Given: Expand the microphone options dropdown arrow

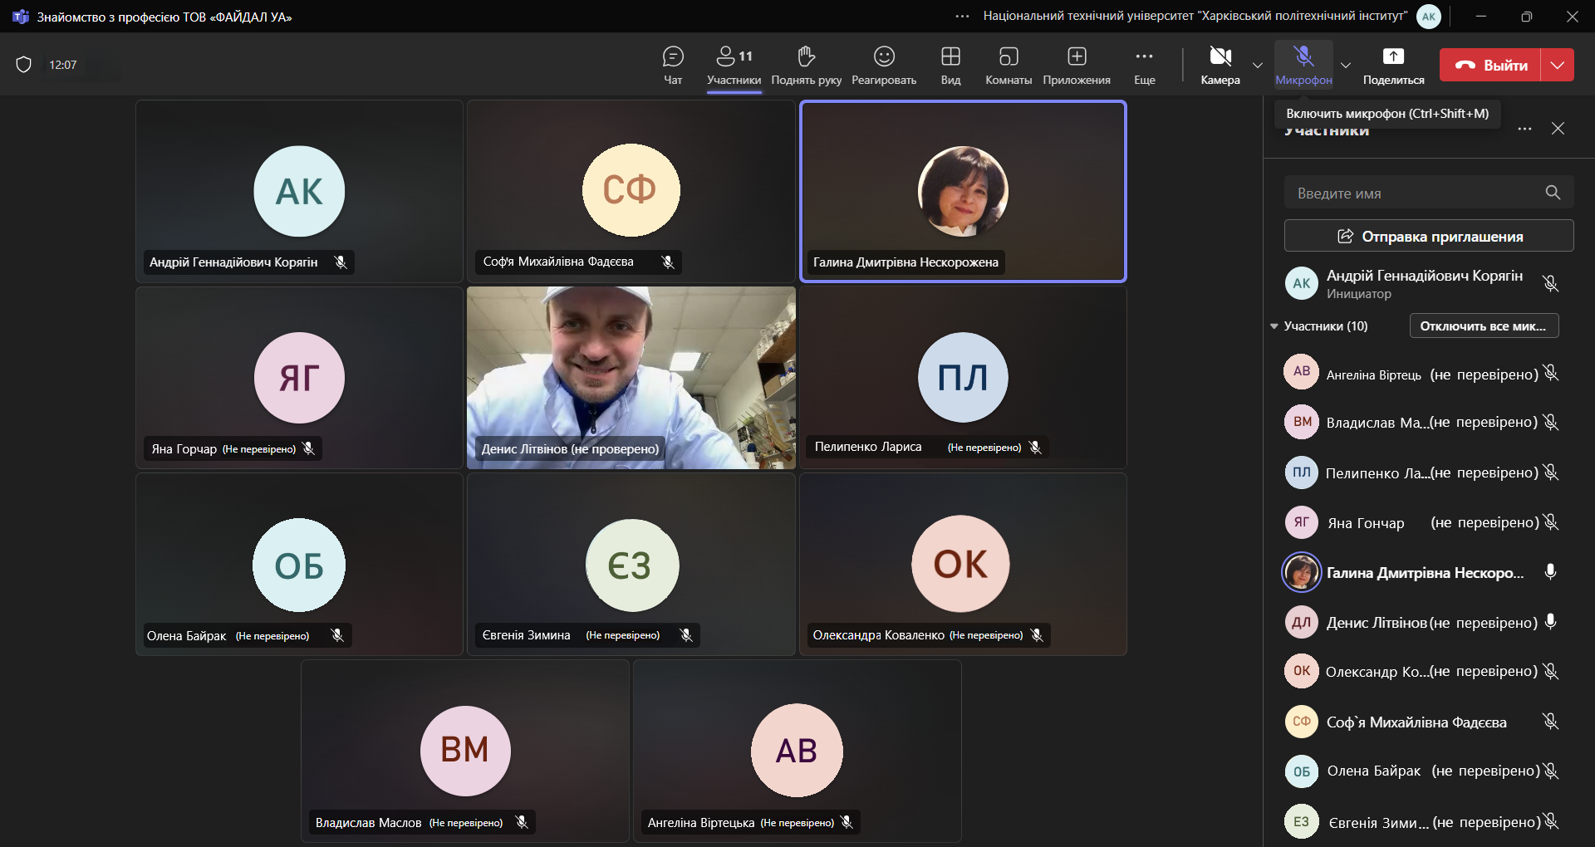Looking at the screenshot, I should click(1346, 66).
